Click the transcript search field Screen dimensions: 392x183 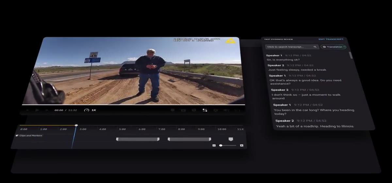coord(292,47)
